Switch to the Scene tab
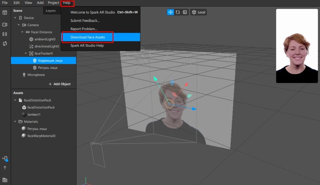This screenshot has width=320, height=185. pos(18,11)
